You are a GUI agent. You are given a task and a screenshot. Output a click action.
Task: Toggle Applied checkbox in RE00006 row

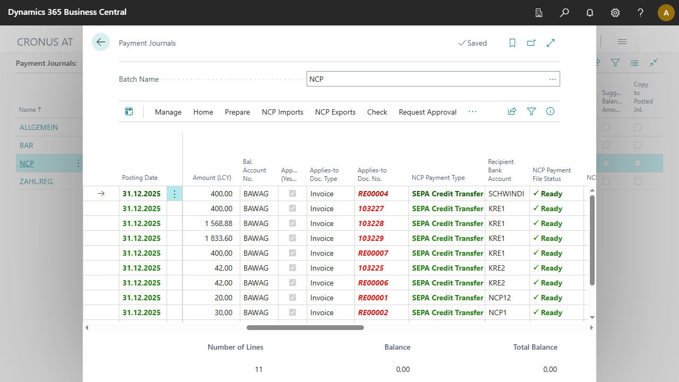click(x=292, y=283)
